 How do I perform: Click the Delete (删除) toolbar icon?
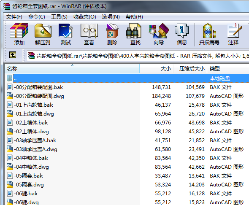click(x=112, y=31)
